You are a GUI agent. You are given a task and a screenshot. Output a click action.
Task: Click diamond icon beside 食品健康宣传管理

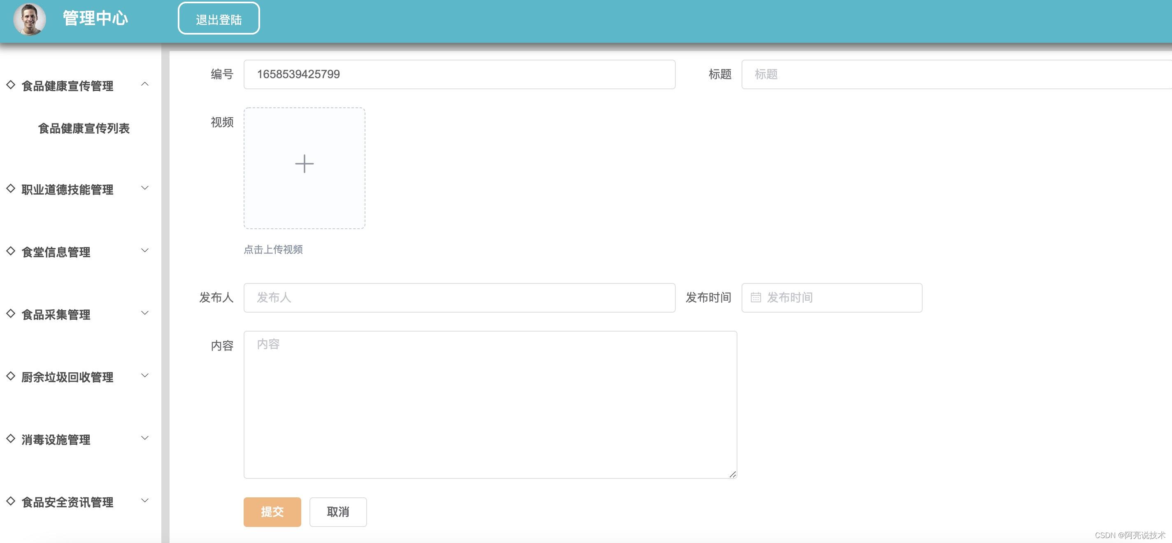tap(11, 85)
